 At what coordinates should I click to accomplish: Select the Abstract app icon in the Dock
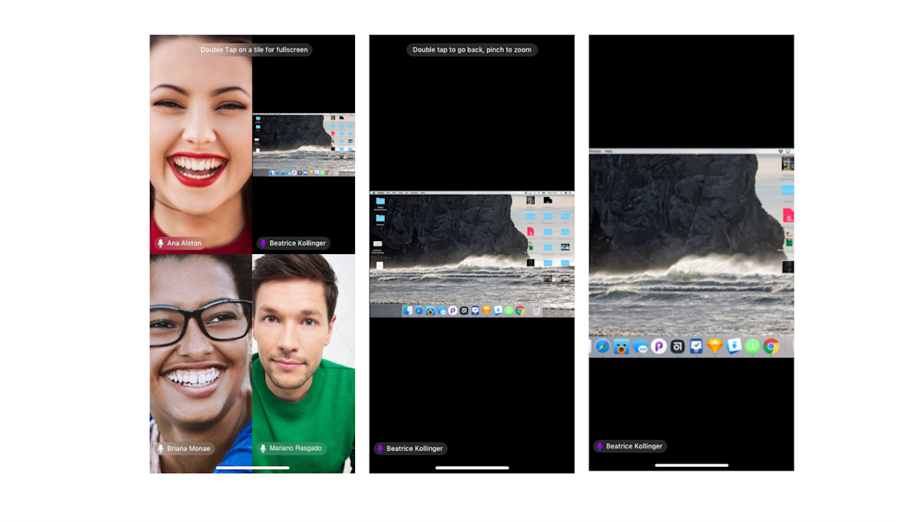click(678, 346)
